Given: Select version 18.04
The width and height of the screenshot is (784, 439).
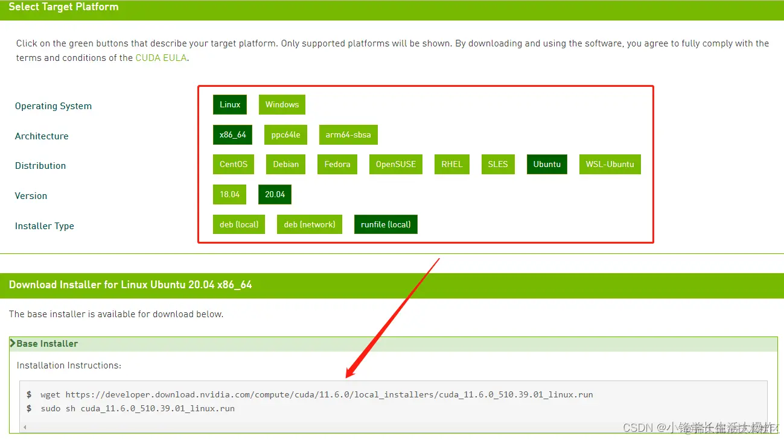Looking at the screenshot, I should click(229, 194).
